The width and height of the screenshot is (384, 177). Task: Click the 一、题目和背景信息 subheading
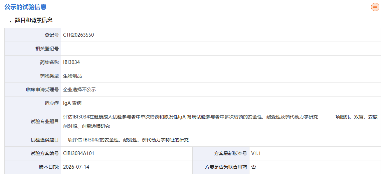[28, 20]
